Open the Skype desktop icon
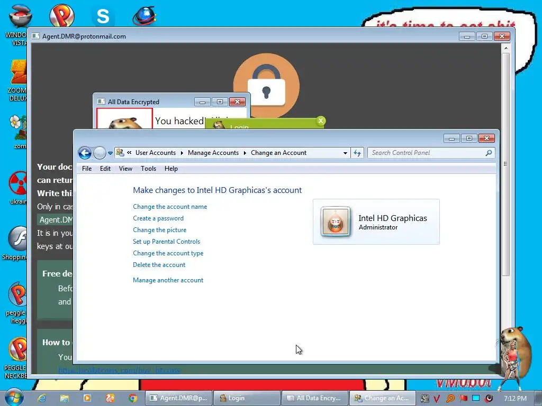 click(x=103, y=16)
